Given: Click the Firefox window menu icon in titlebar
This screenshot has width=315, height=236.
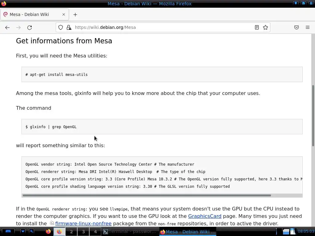Looking at the screenshot, I should (4, 3).
